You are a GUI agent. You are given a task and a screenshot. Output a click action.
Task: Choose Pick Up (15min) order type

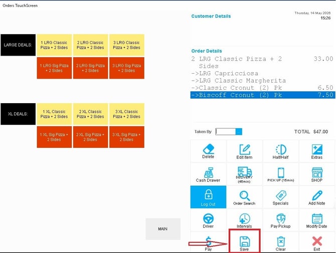[280, 174]
